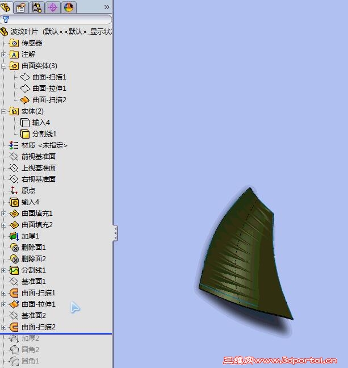The height and width of the screenshot is (368, 348).
Task: Select the 删除面2 feature icon
Action: 14,259
